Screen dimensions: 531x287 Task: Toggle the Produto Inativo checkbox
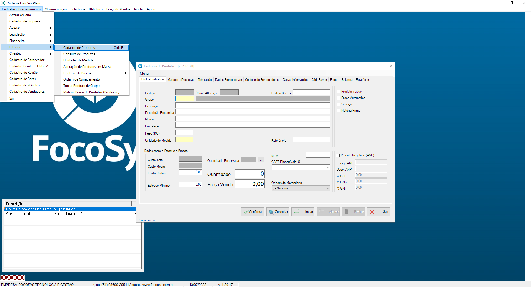tap(338, 92)
